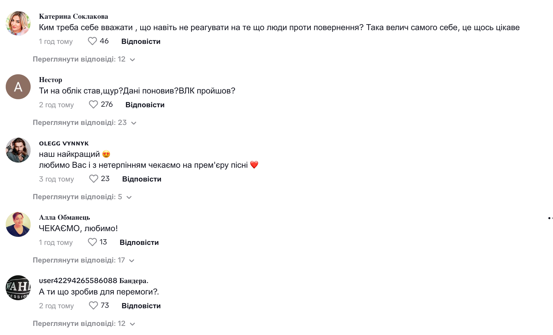Reply to the Бандера user's comment
553x335 pixels.
tap(141, 306)
